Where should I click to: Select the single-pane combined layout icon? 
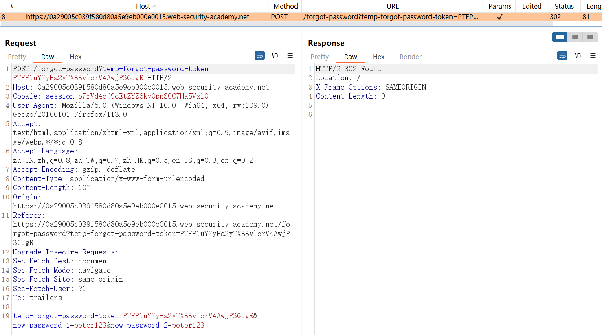pyautogui.click(x=590, y=37)
